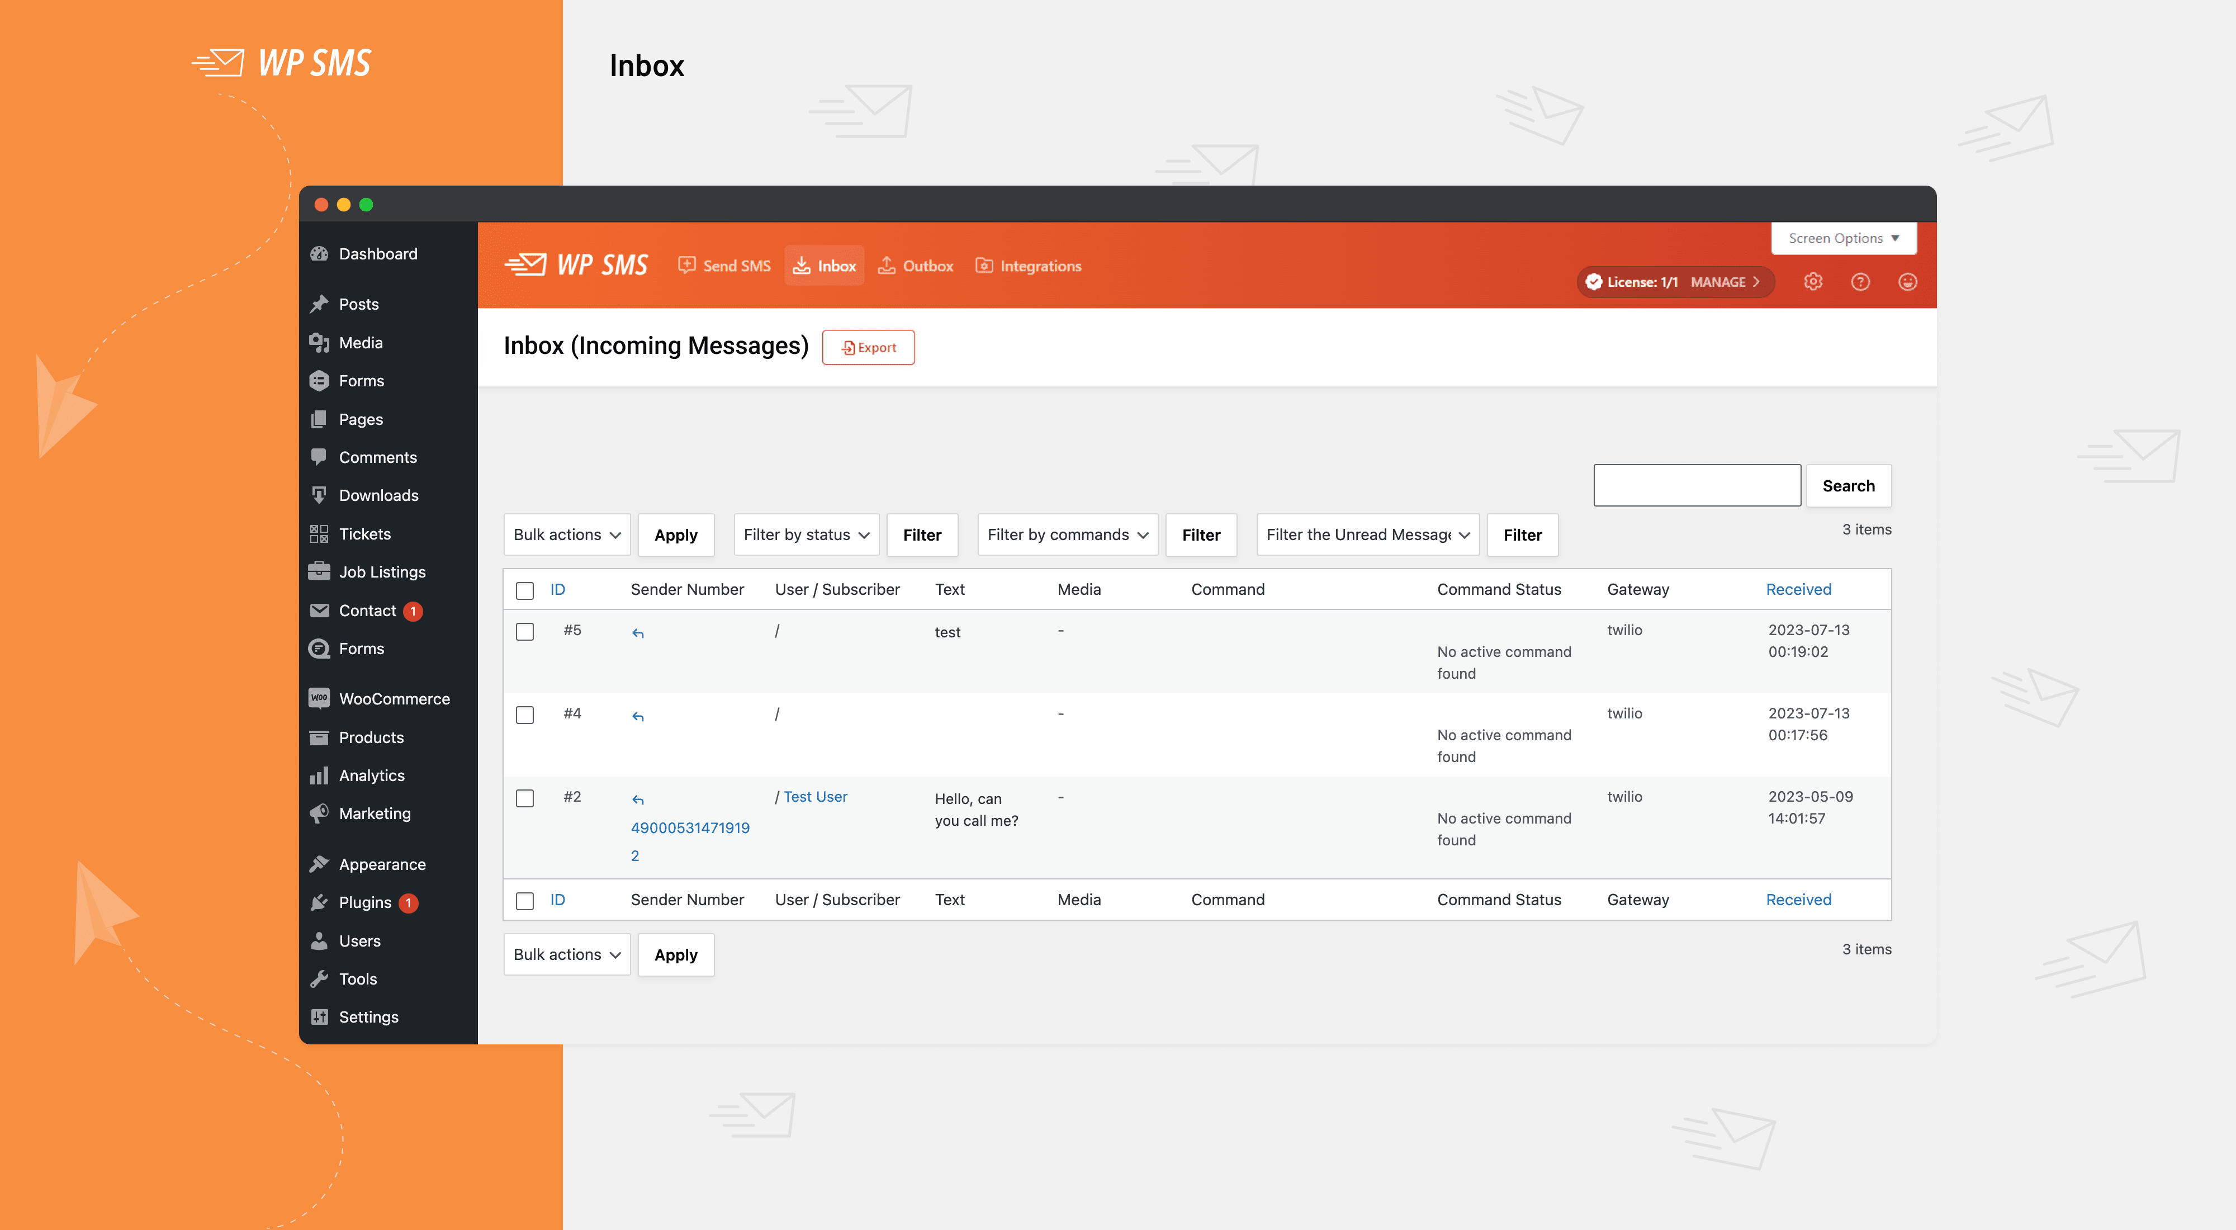Check the checkbox for message #2
The image size is (2236, 1230).
click(524, 798)
